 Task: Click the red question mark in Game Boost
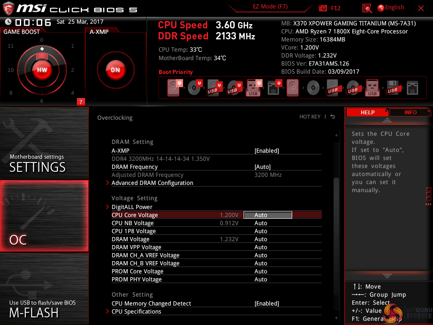pyautogui.click(x=81, y=102)
